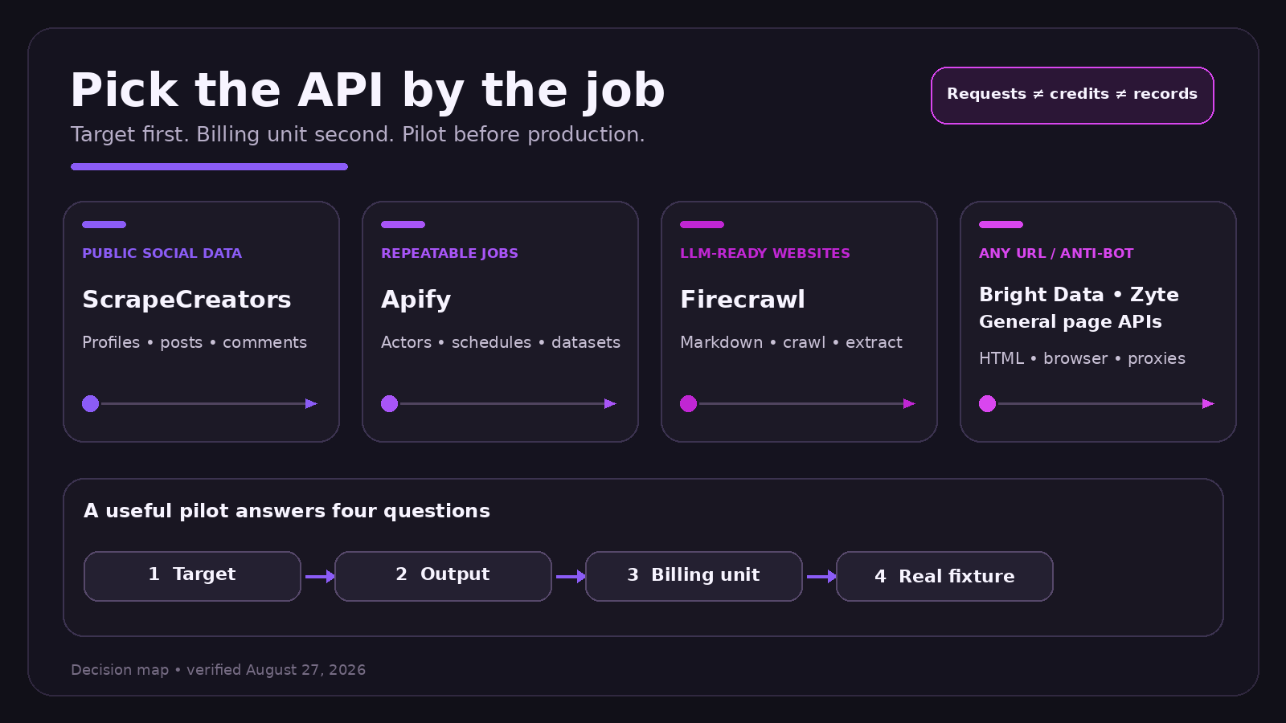This screenshot has width=1286, height=723.
Task: Click 'General page APIs' text
Action: pos(1071,322)
